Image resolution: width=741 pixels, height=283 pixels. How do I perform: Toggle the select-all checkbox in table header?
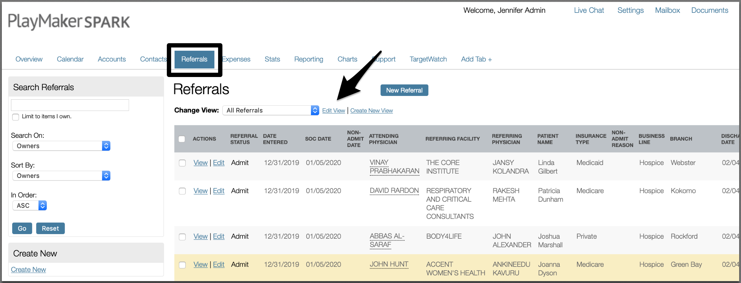tap(182, 139)
